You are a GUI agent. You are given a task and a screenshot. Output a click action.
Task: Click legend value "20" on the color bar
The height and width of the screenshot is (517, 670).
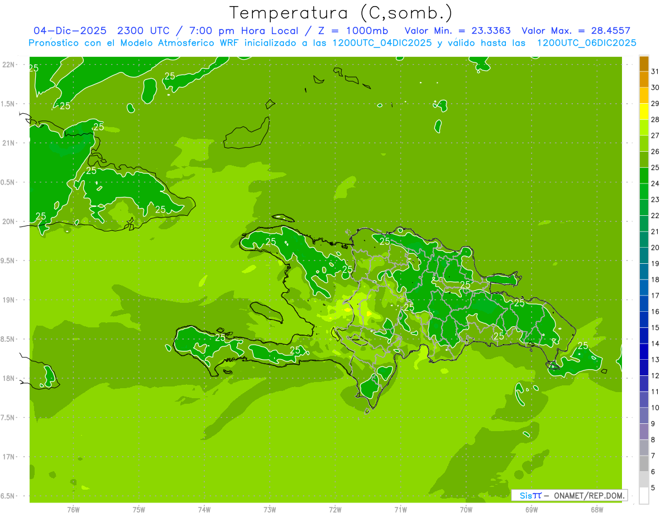pyautogui.click(x=655, y=248)
